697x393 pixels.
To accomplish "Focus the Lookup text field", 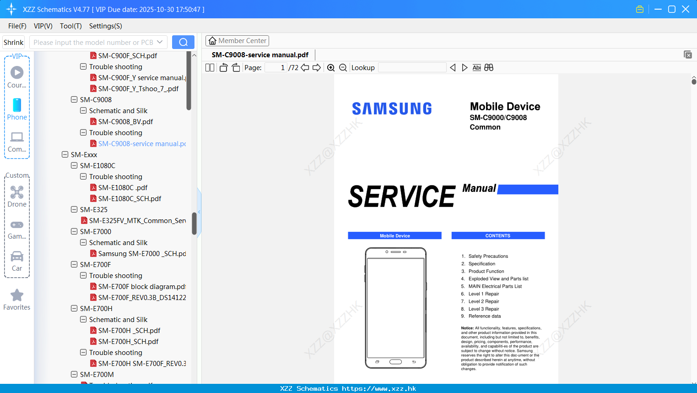I will pyautogui.click(x=412, y=67).
